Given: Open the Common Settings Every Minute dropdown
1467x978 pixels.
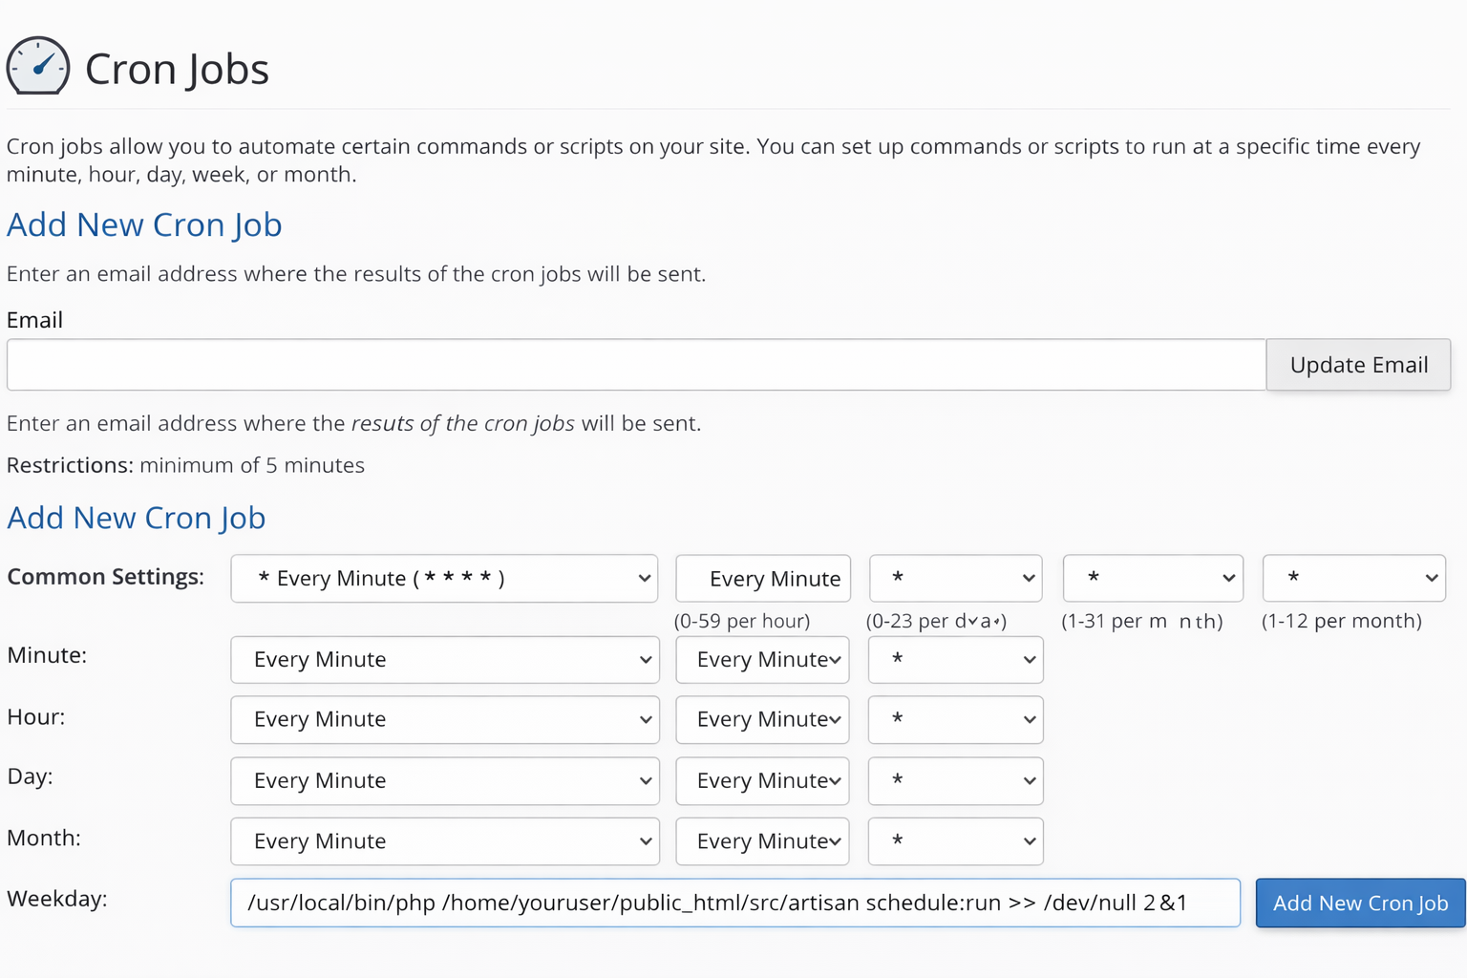Looking at the screenshot, I should pyautogui.click(x=444, y=579).
